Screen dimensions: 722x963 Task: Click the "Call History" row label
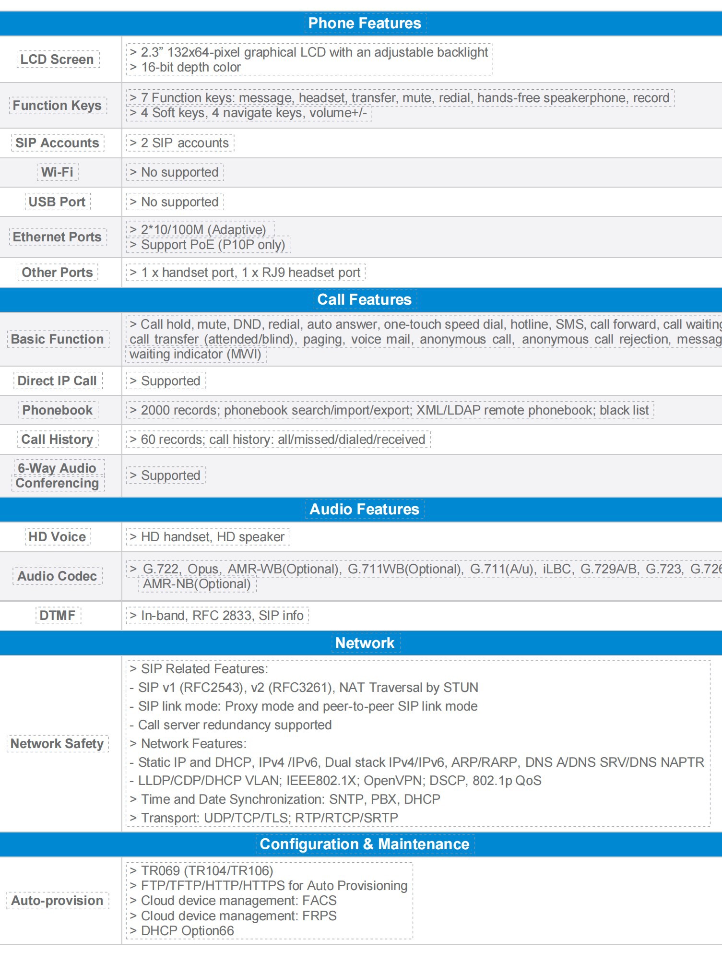point(58,439)
